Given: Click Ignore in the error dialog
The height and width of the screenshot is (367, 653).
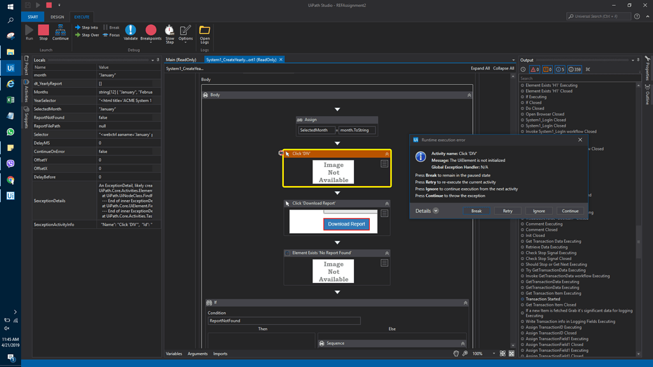Looking at the screenshot, I should [x=539, y=211].
